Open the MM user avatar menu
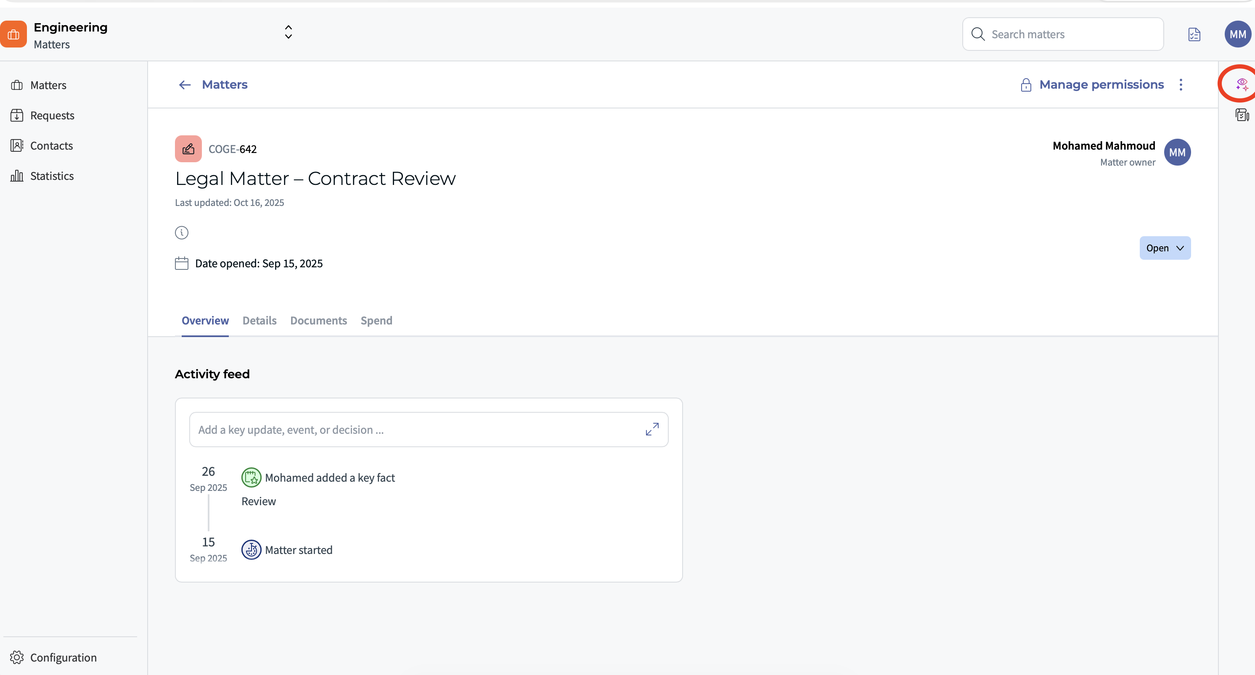The image size is (1255, 675). coord(1237,34)
